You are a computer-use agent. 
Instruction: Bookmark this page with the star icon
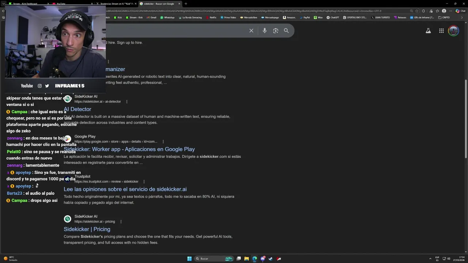[x=417, y=11]
